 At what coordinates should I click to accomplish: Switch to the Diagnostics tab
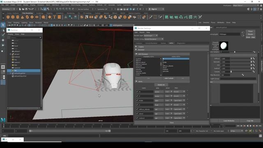[181, 43]
